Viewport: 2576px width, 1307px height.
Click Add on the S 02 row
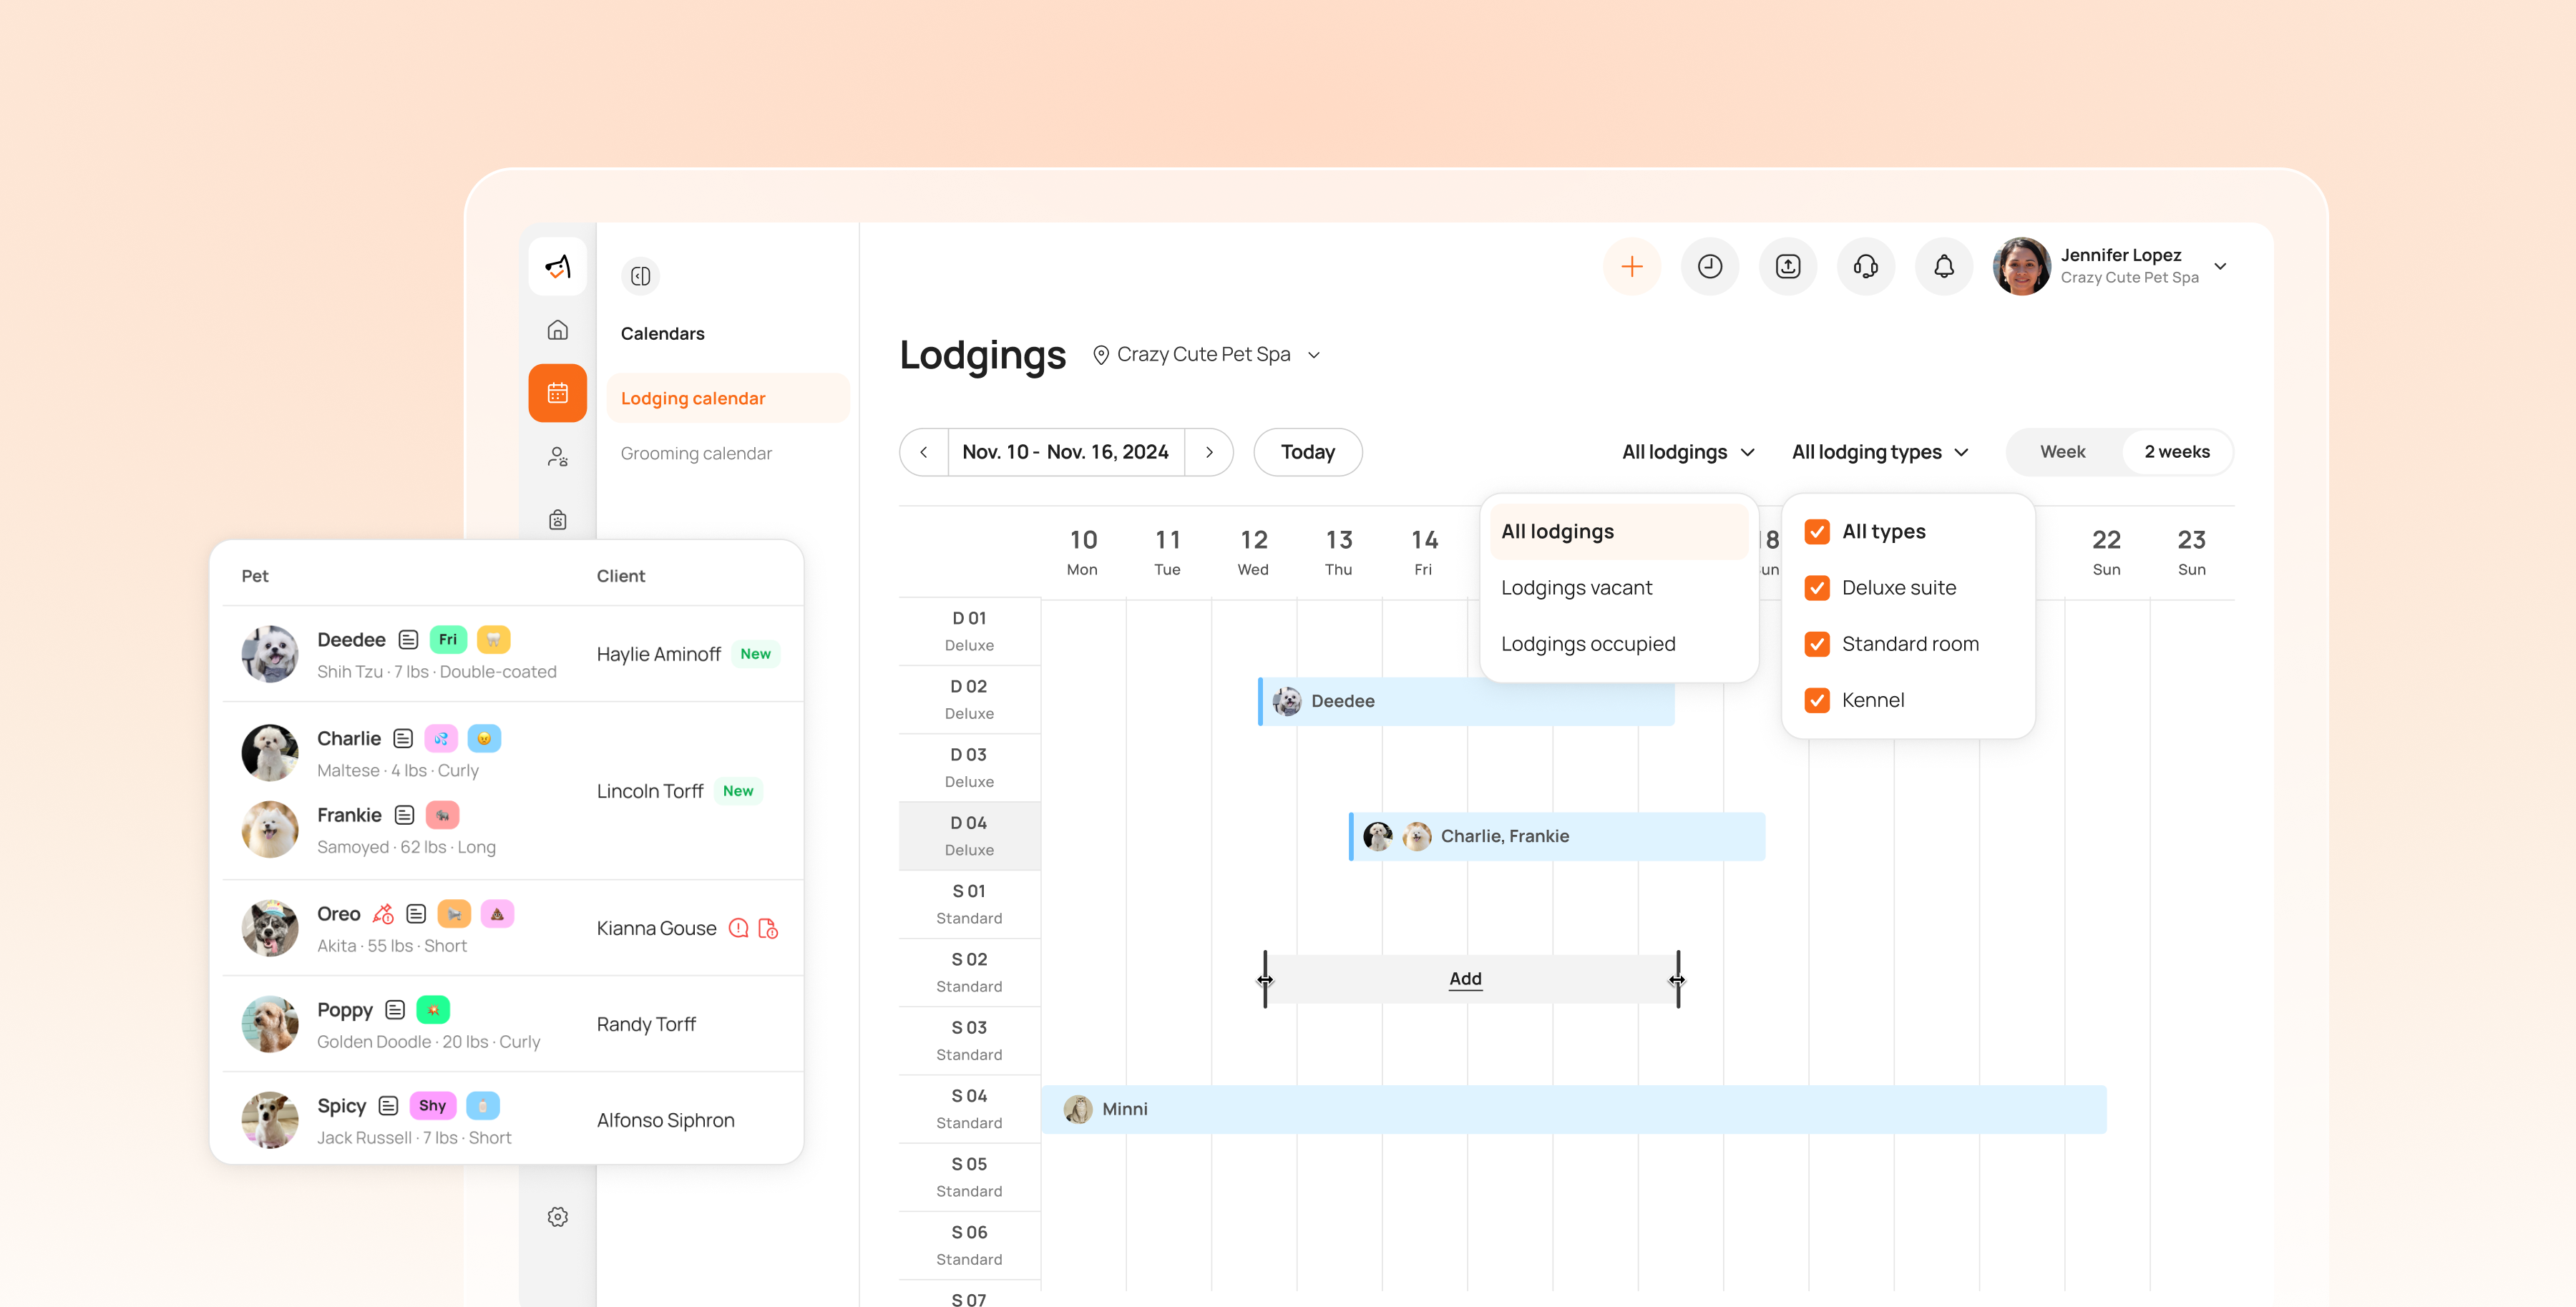pos(1465,979)
